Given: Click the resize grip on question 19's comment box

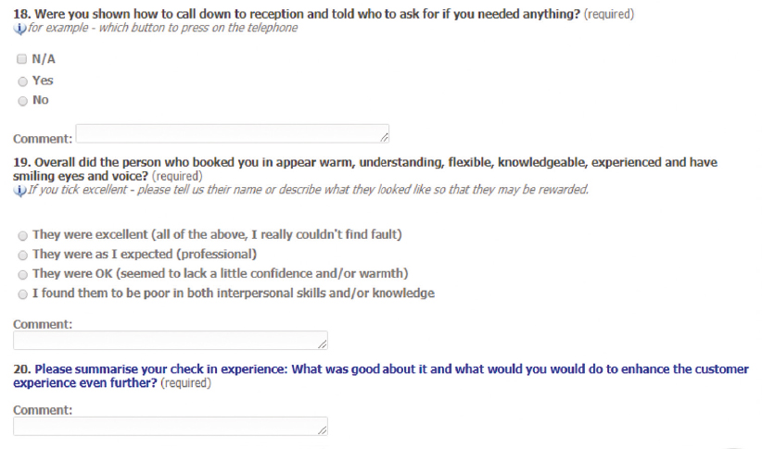Looking at the screenshot, I should click(323, 344).
